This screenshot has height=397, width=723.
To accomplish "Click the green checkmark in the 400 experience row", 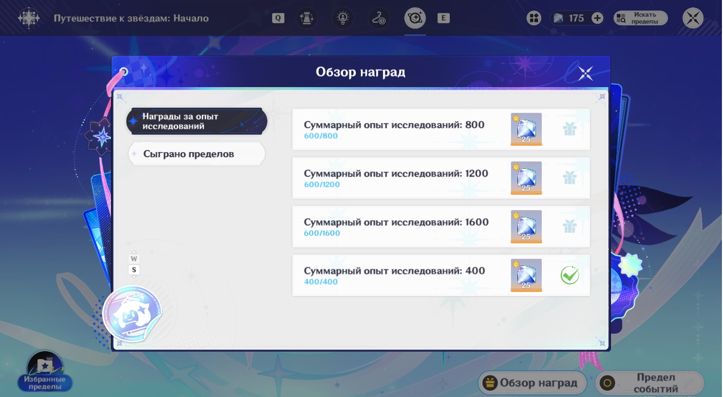I will pyautogui.click(x=570, y=275).
